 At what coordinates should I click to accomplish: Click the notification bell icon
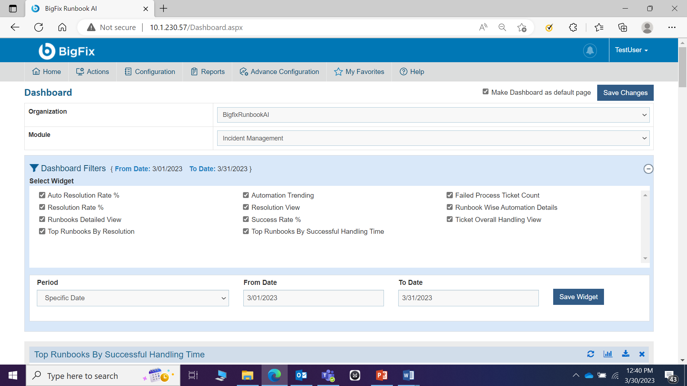(590, 50)
